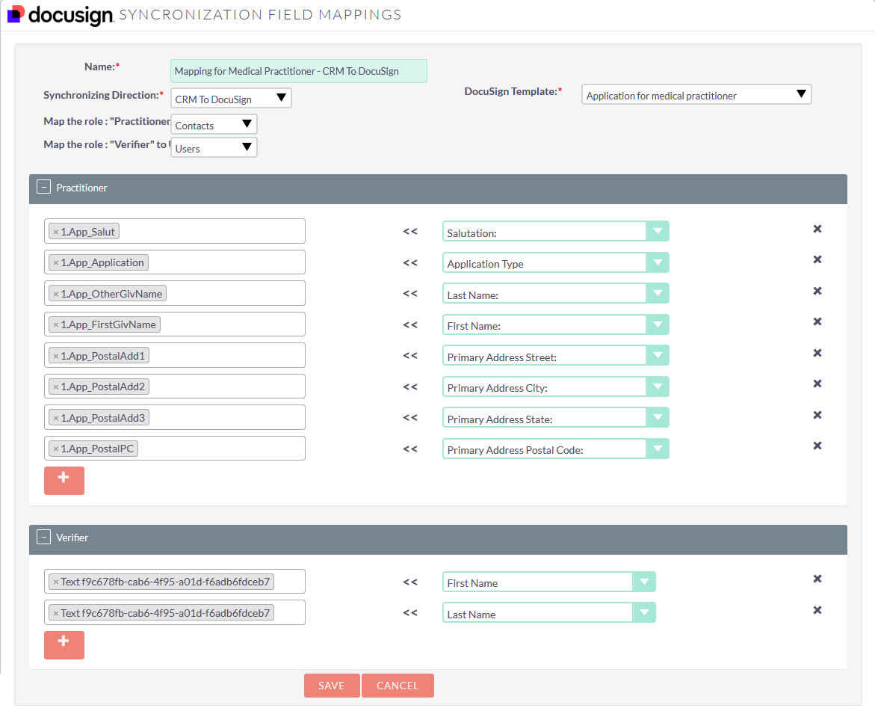Remove the Application Type mapping row
This screenshot has height=708, width=875.
(817, 259)
